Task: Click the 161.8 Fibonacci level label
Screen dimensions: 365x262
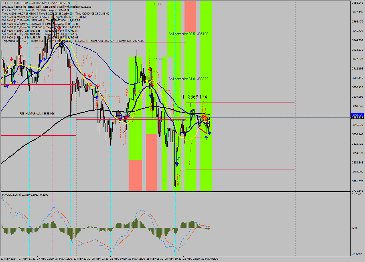Action: 158,4
